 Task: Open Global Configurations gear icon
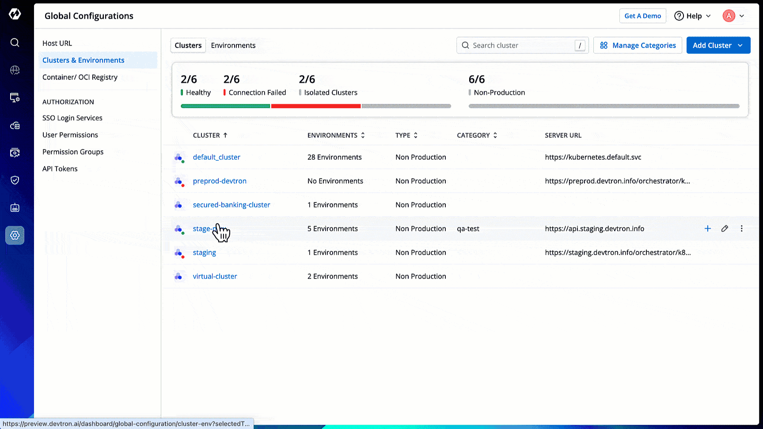[x=15, y=235]
